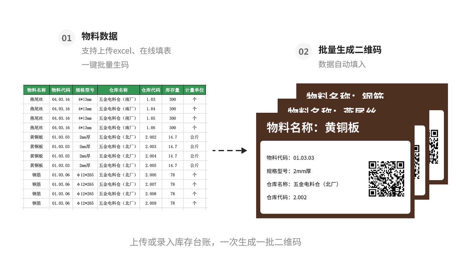Select the 仓库名称 column header
The width and height of the screenshot is (466, 269).
click(x=118, y=90)
